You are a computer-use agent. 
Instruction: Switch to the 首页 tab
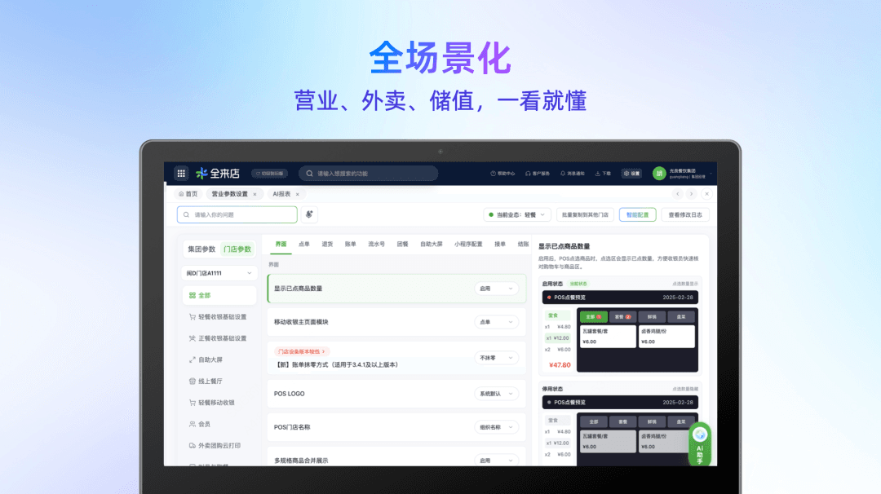[188, 194]
